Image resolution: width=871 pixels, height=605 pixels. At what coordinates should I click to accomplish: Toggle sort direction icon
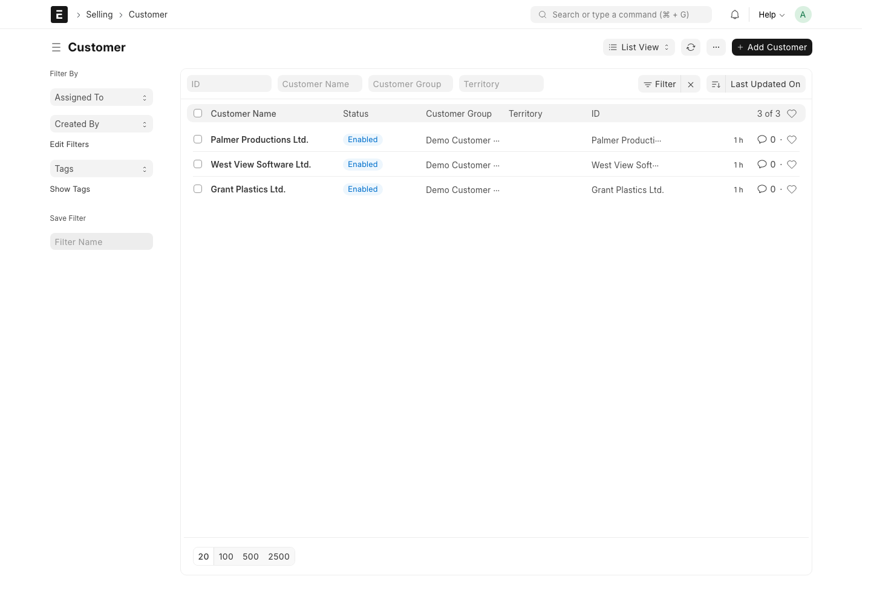716,84
